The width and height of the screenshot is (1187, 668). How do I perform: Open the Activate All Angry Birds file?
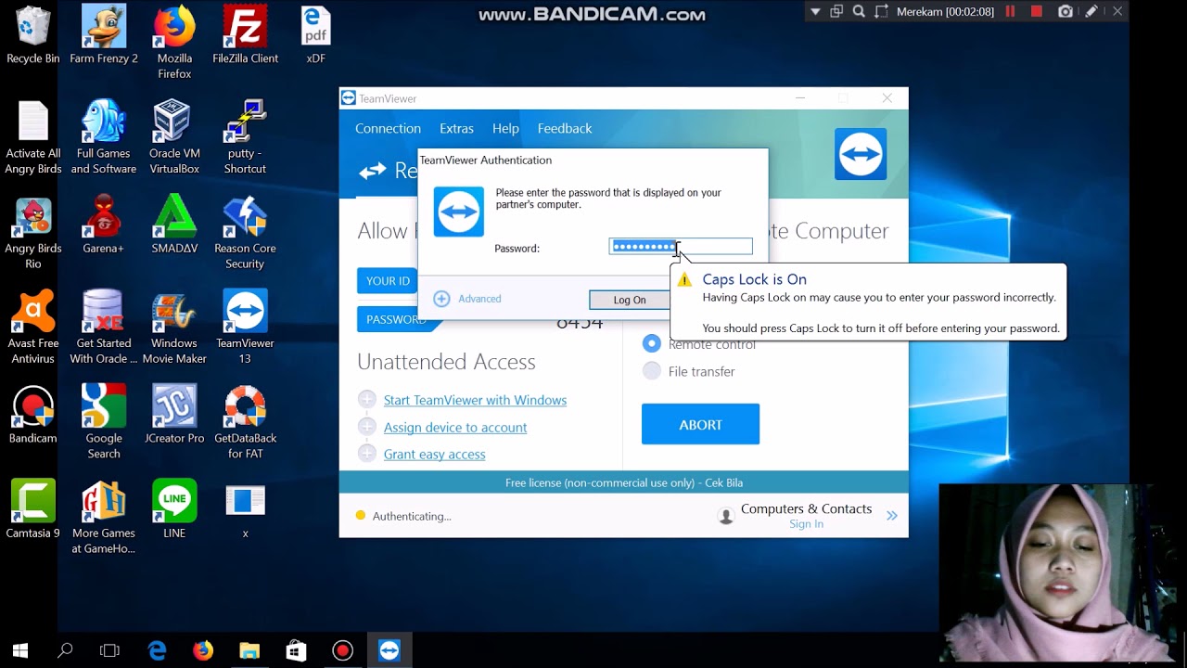click(33, 137)
